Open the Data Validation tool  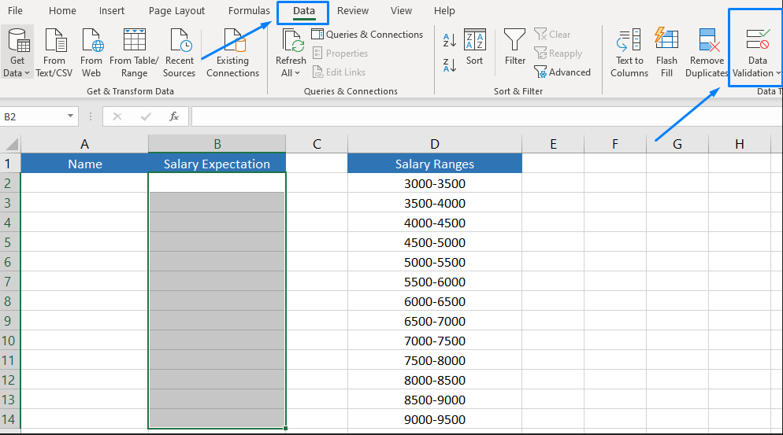point(756,53)
